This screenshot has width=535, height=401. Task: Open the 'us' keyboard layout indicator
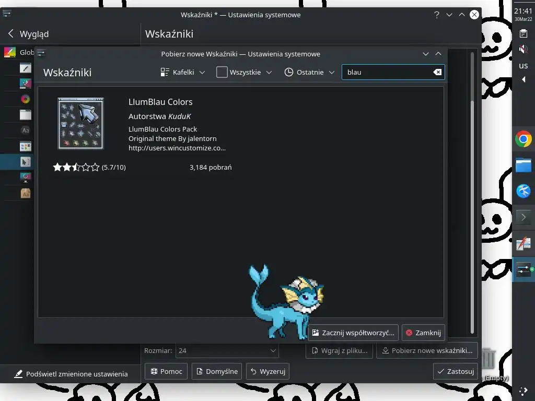coord(523,65)
